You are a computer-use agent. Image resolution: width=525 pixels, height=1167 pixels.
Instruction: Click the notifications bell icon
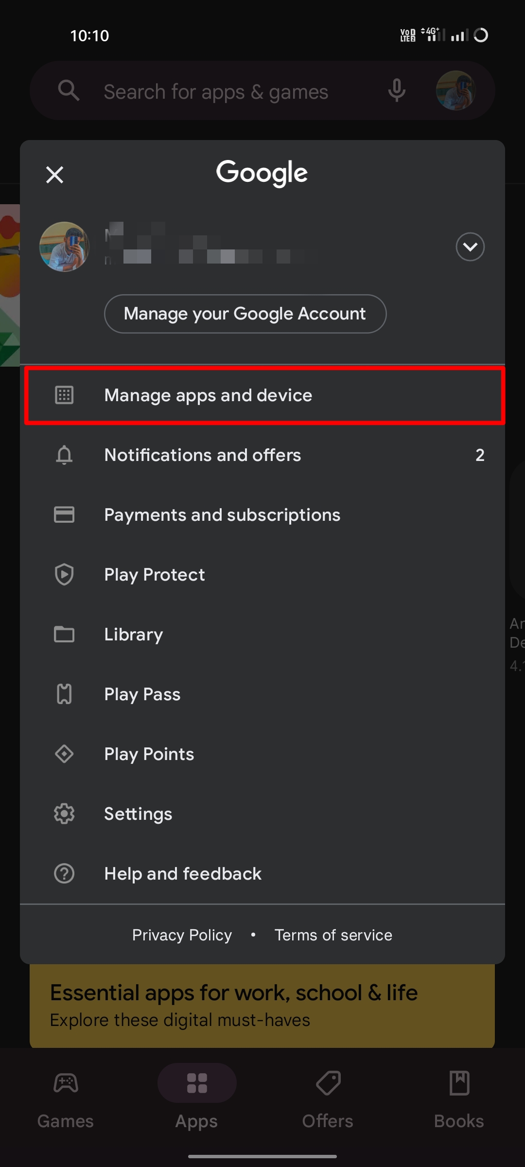64,455
